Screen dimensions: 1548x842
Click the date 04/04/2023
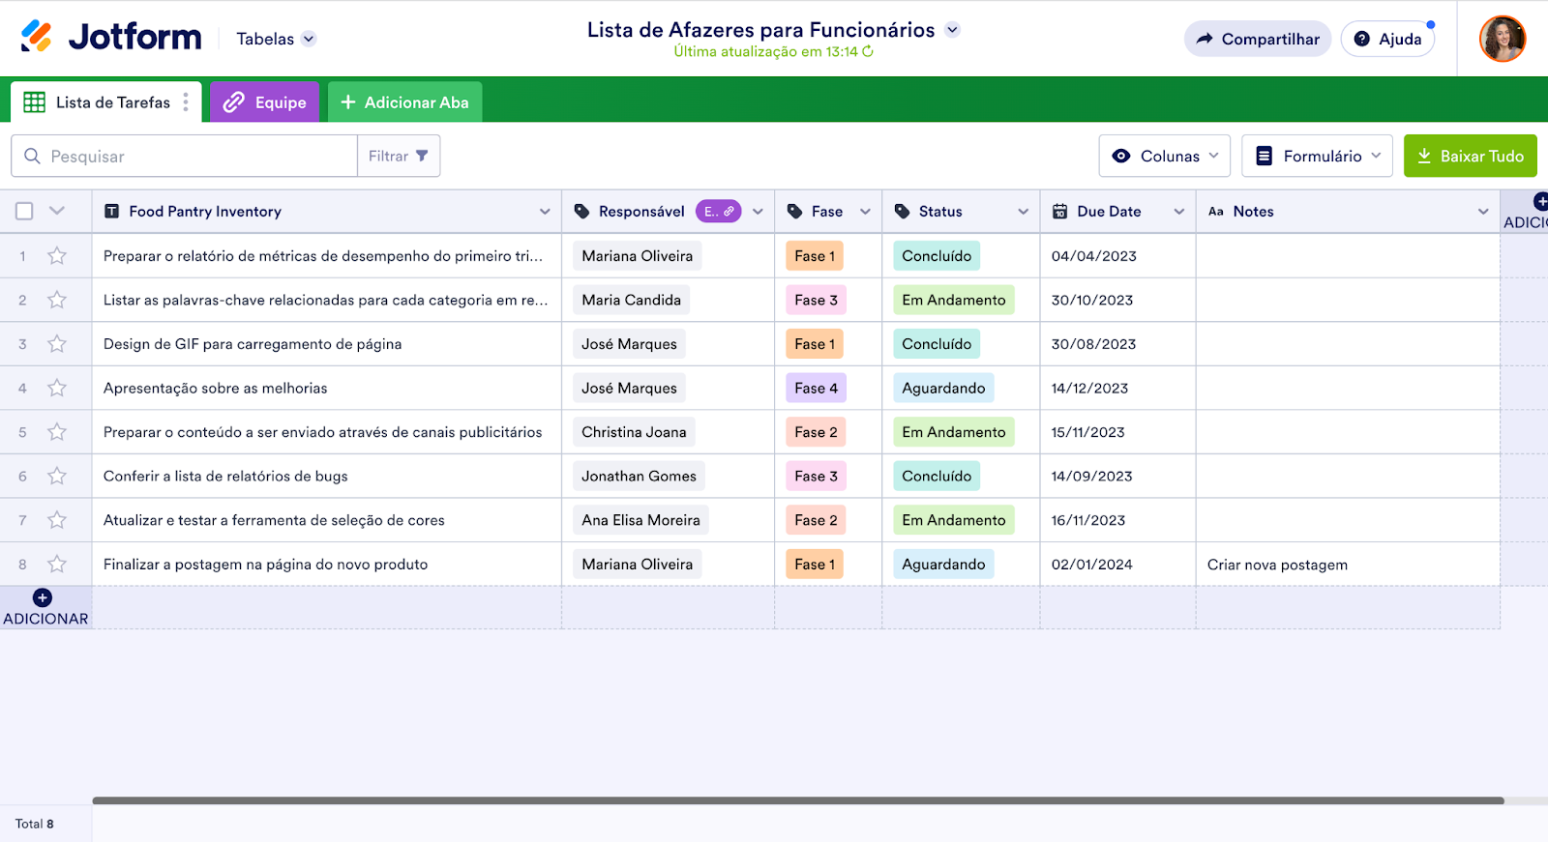point(1094,256)
